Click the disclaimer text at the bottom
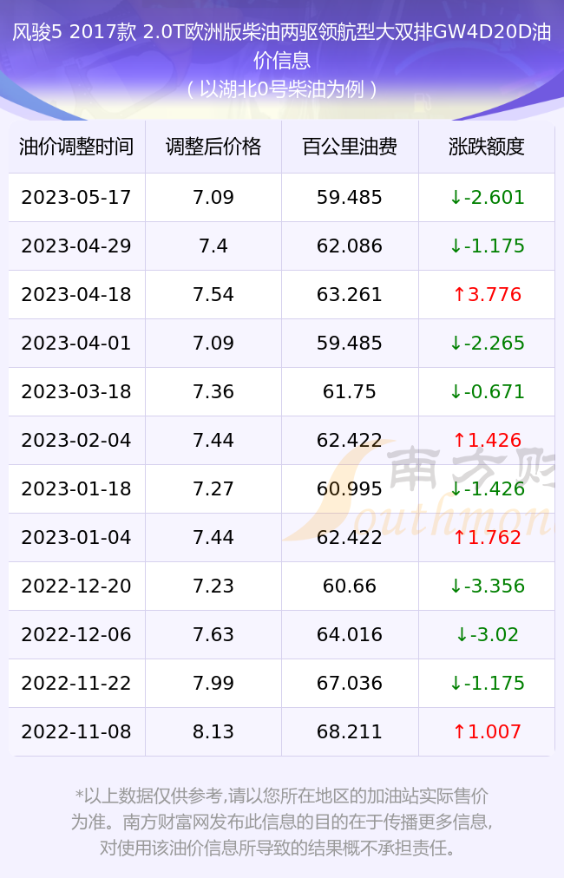The height and width of the screenshot is (878, 564). 282,822
